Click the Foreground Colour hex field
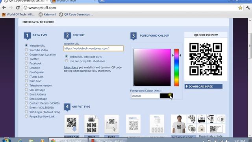Viewport: 252px width, 142px height. point(145,96)
